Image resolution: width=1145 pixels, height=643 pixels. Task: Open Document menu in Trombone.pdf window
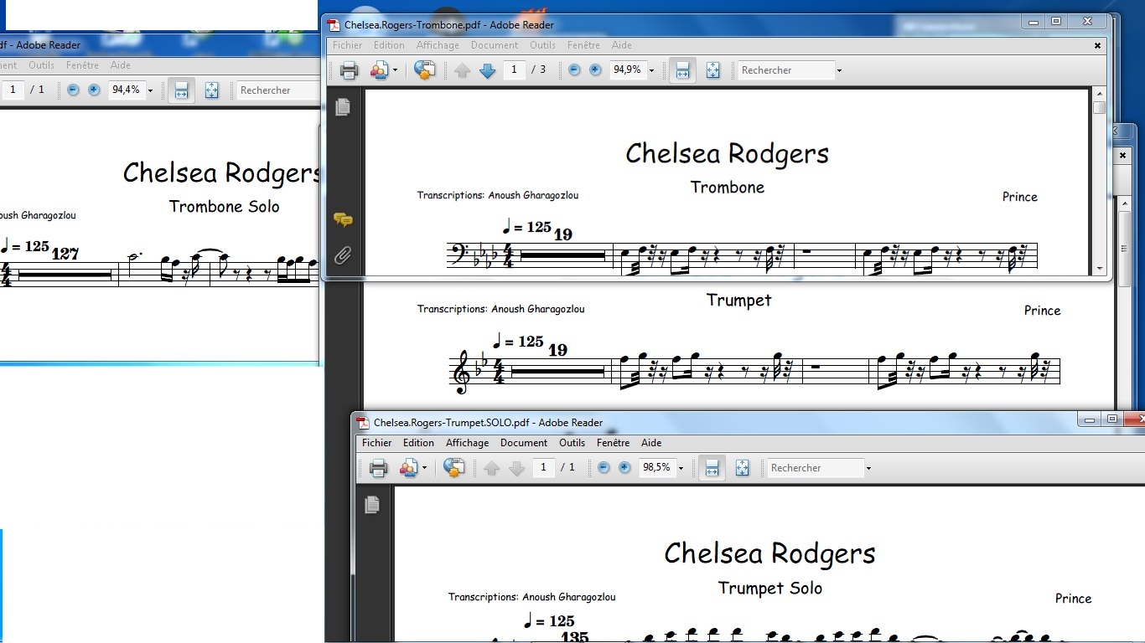[495, 45]
